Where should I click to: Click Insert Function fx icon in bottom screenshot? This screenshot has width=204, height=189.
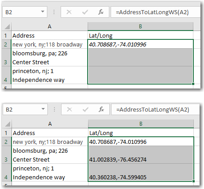tap(101, 109)
